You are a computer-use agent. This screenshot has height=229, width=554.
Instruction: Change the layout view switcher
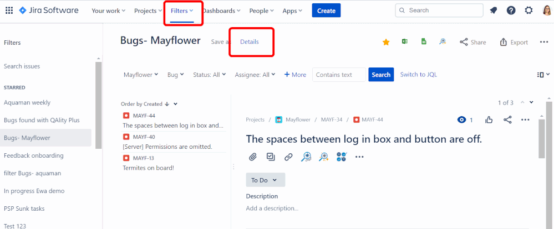543,75
